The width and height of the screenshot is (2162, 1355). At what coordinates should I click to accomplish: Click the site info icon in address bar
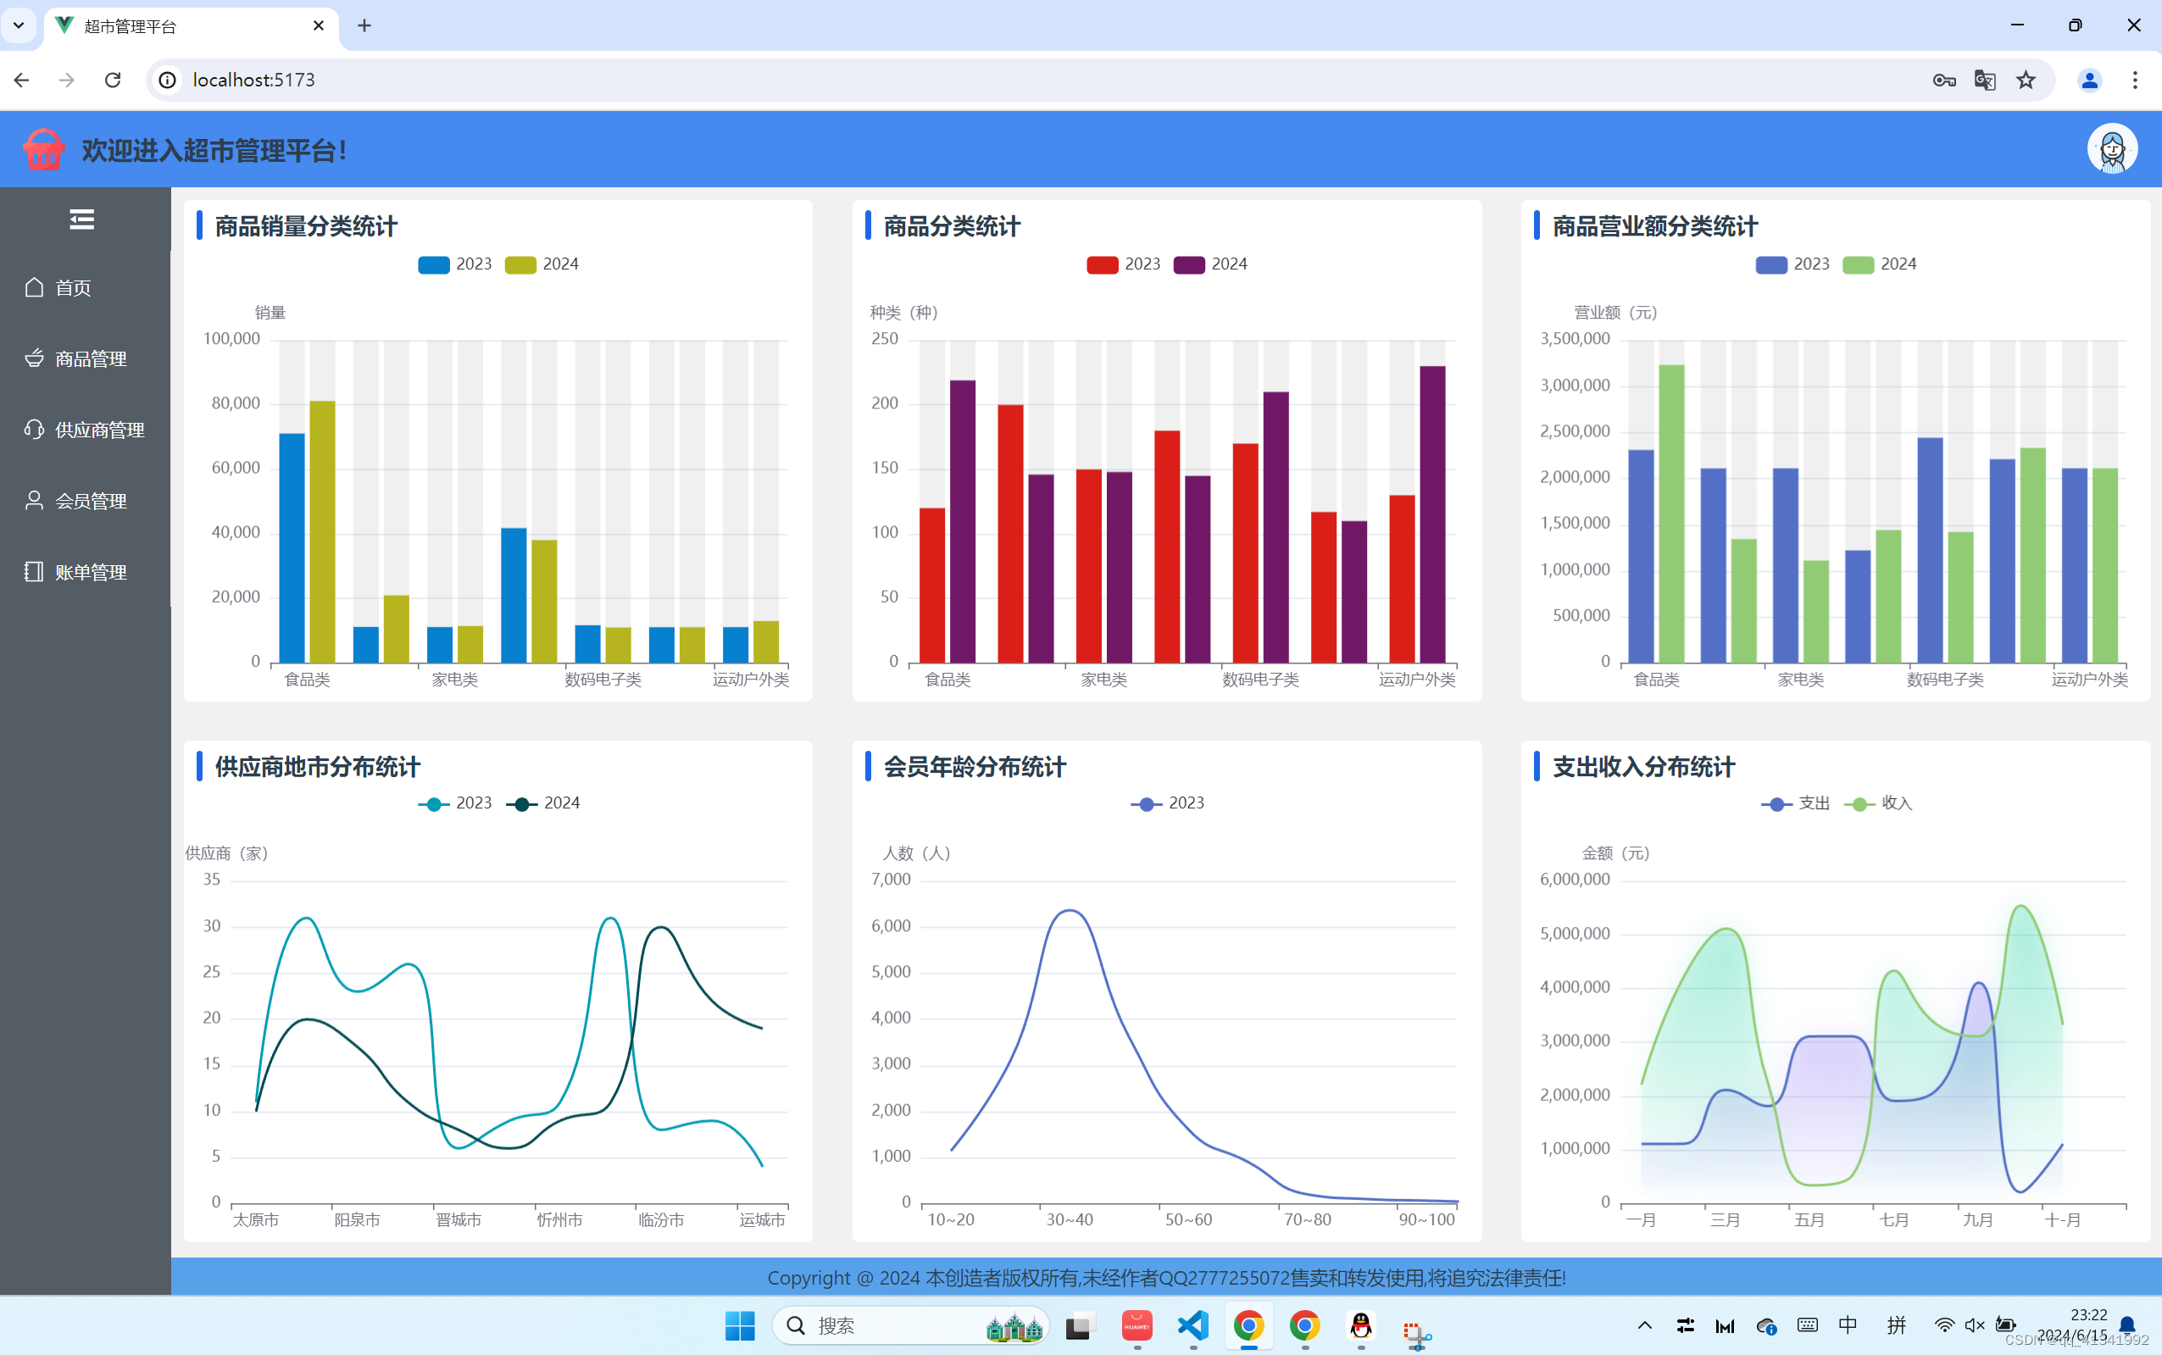coord(168,80)
